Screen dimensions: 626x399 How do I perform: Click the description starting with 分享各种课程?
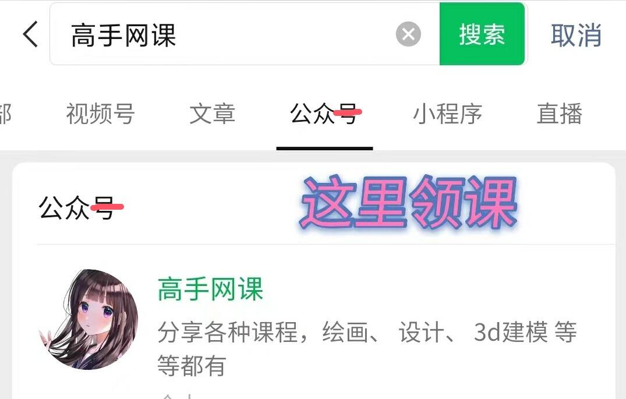(x=367, y=348)
